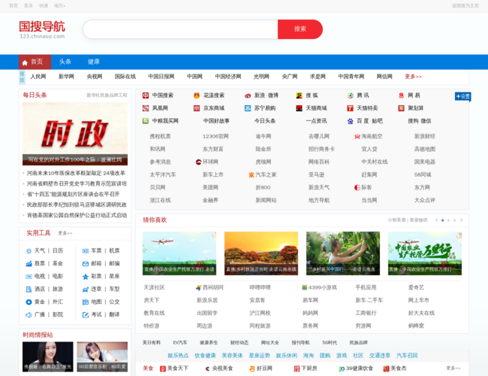Click the 汽车之家 logo icon
The width and height of the screenshot is (488, 376).
(252, 175)
